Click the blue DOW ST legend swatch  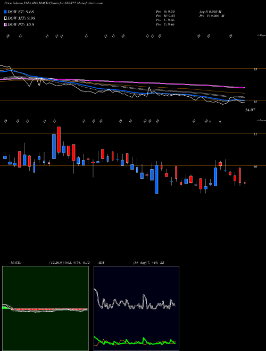pyautogui.click(x=5, y=12)
